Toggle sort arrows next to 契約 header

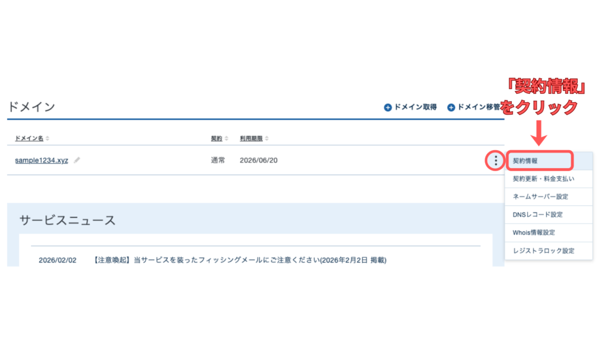click(226, 138)
